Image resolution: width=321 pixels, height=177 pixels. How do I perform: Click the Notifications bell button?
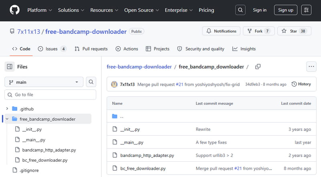pos(221,31)
